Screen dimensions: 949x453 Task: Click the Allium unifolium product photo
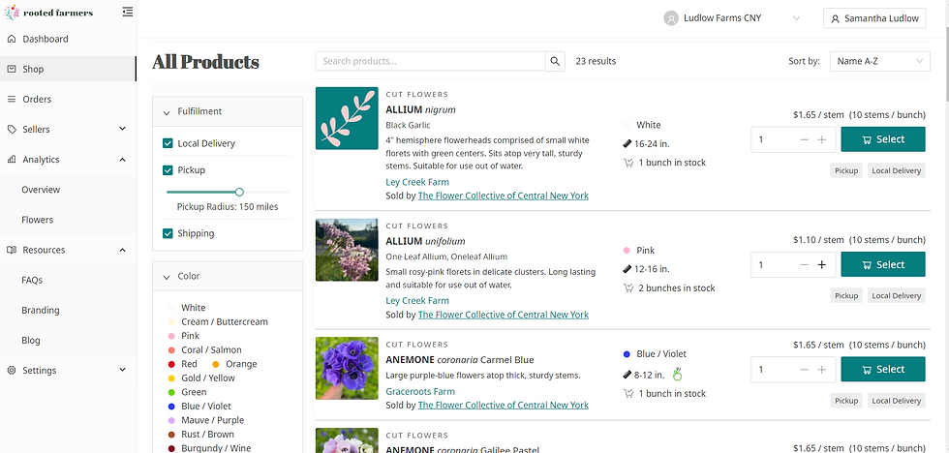[x=347, y=250]
